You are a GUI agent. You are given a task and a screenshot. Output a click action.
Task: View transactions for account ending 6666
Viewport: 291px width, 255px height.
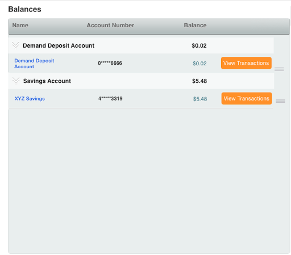point(246,63)
